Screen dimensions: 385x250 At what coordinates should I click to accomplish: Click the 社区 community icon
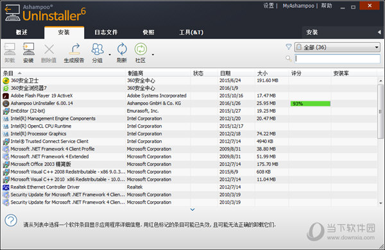point(141,49)
